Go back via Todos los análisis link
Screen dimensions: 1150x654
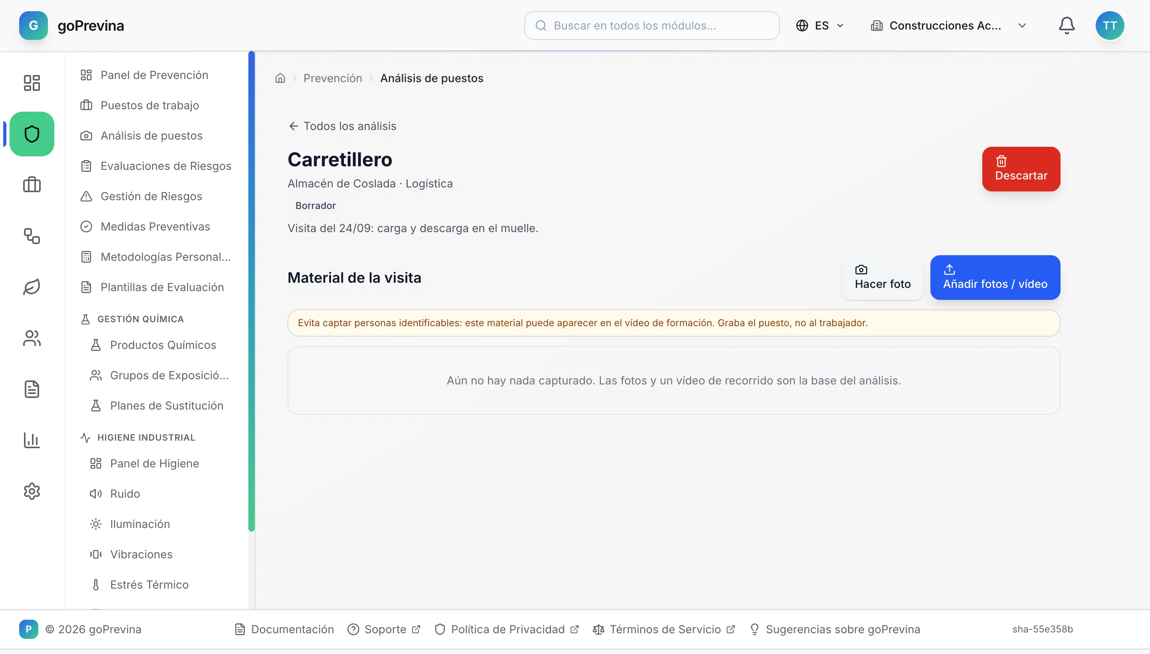(342, 126)
